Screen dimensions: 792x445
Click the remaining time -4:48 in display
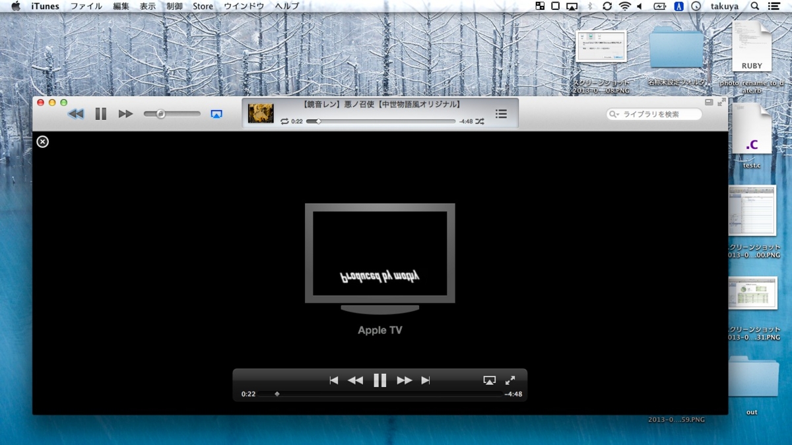point(466,121)
